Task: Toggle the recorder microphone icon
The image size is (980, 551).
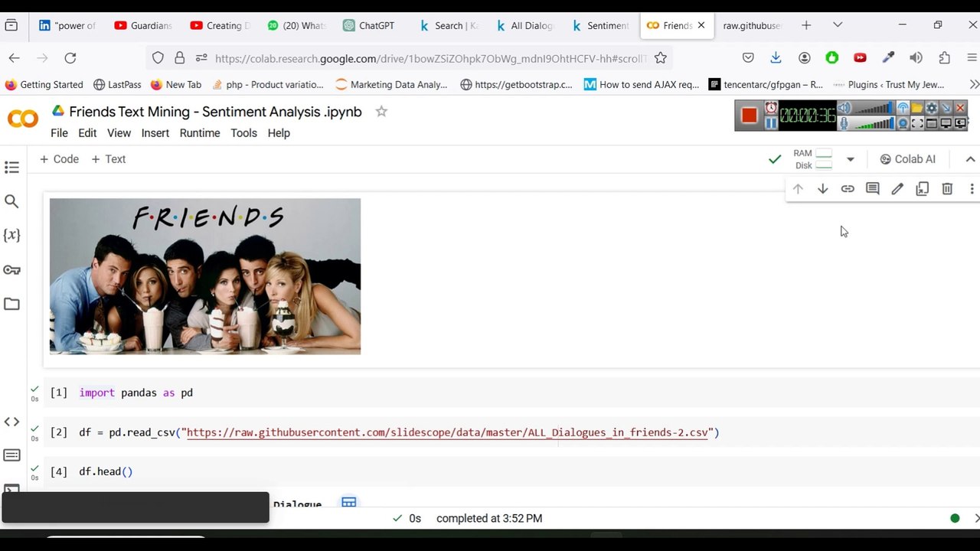Action: [x=844, y=123]
